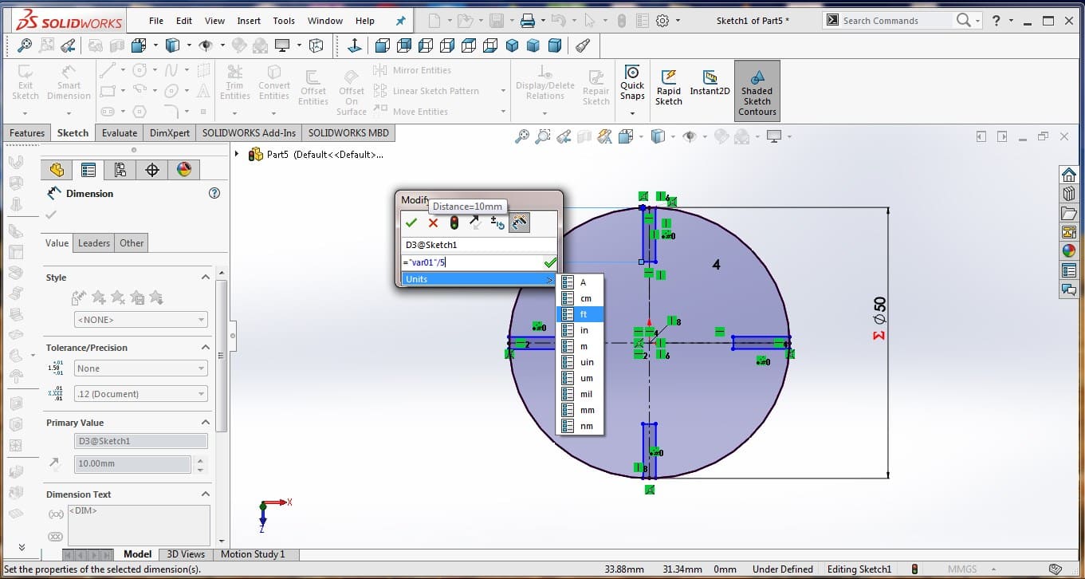Click Convert Entities tool
This screenshot has height=579, width=1085.
coord(274,83)
